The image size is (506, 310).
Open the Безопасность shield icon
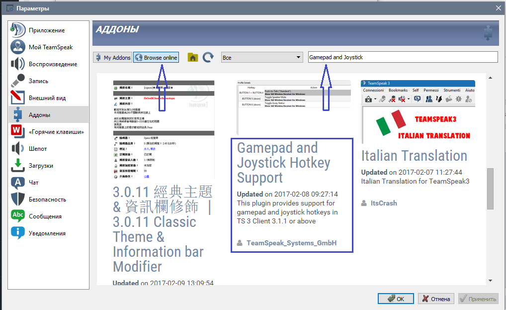[x=18, y=199]
